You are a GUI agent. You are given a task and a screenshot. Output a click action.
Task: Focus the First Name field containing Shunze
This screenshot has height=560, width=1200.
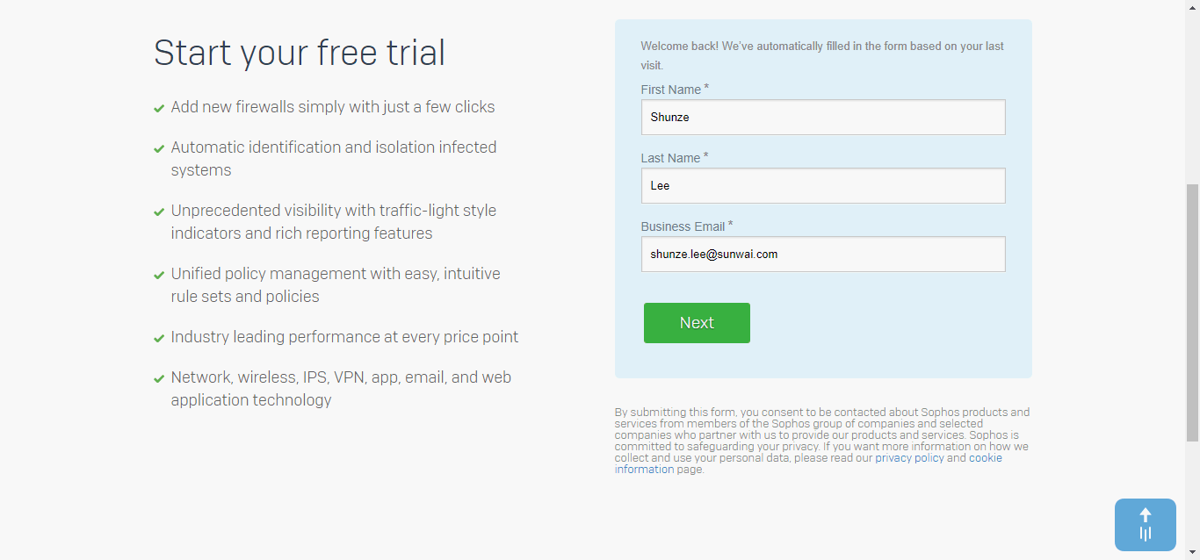(x=823, y=117)
